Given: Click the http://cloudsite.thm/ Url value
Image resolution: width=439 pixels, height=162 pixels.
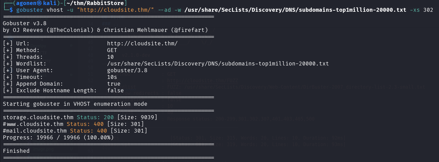Looking at the screenshot, I should pyautogui.click(x=142, y=44).
